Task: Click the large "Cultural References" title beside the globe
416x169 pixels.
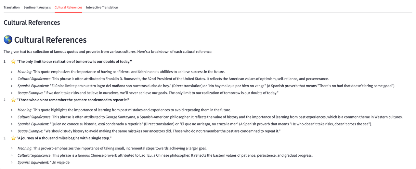Action: [50, 40]
